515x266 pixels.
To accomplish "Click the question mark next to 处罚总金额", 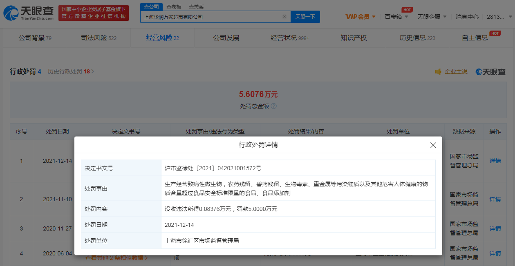I will click(274, 106).
